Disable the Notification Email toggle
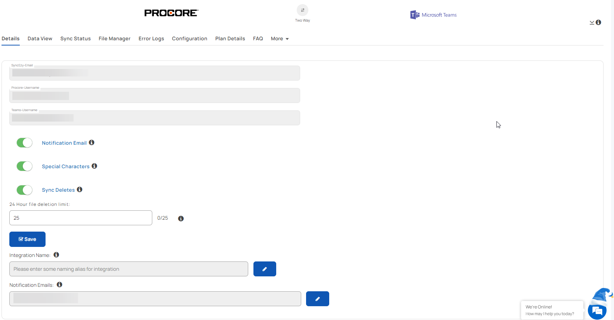This screenshot has width=614, height=320. point(25,143)
